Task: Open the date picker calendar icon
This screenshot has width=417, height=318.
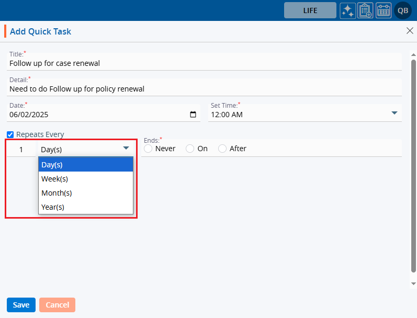Action: click(x=193, y=115)
